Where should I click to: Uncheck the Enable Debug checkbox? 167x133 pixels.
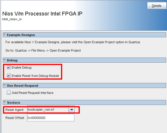[9, 67]
